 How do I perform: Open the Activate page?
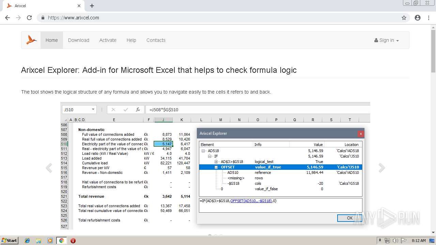(x=108, y=40)
